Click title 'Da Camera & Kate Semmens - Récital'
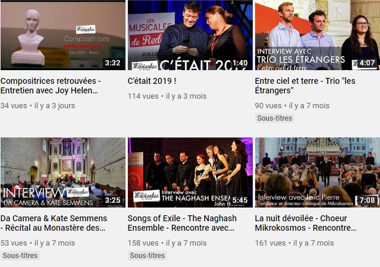Viewport: 380px width, 267px height. (54, 223)
